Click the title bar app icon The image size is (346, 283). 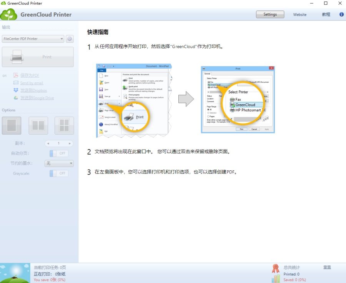point(3,3)
